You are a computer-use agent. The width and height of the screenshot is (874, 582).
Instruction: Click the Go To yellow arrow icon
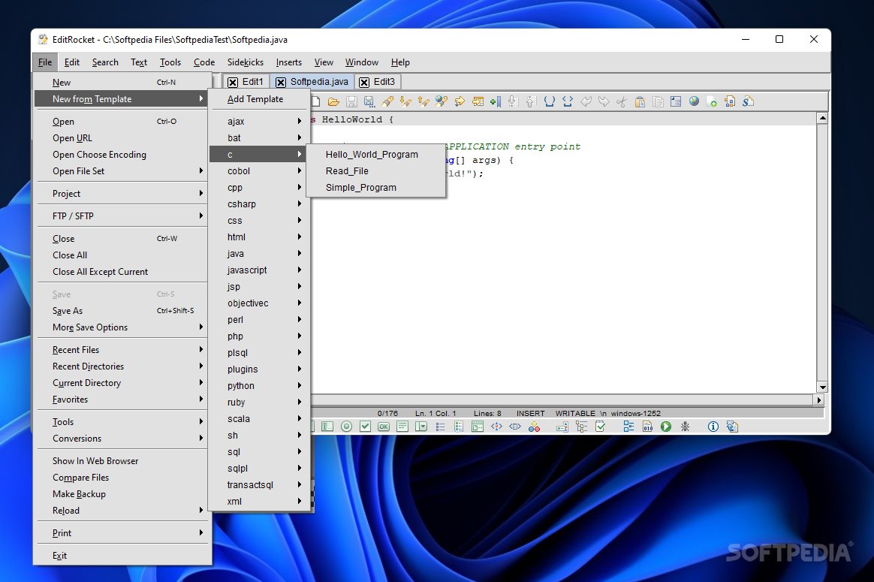[x=460, y=101]
